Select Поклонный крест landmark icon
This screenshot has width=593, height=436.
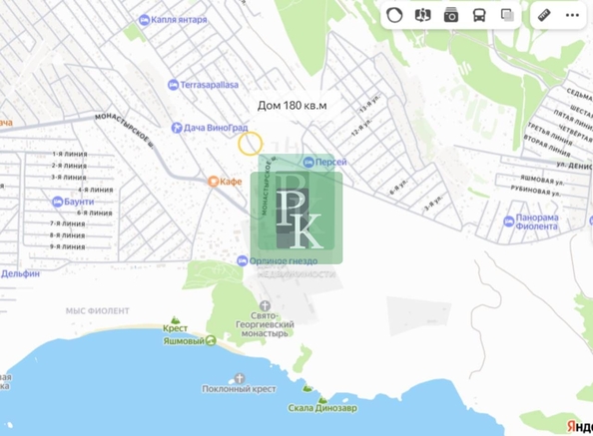click(239, 378)
